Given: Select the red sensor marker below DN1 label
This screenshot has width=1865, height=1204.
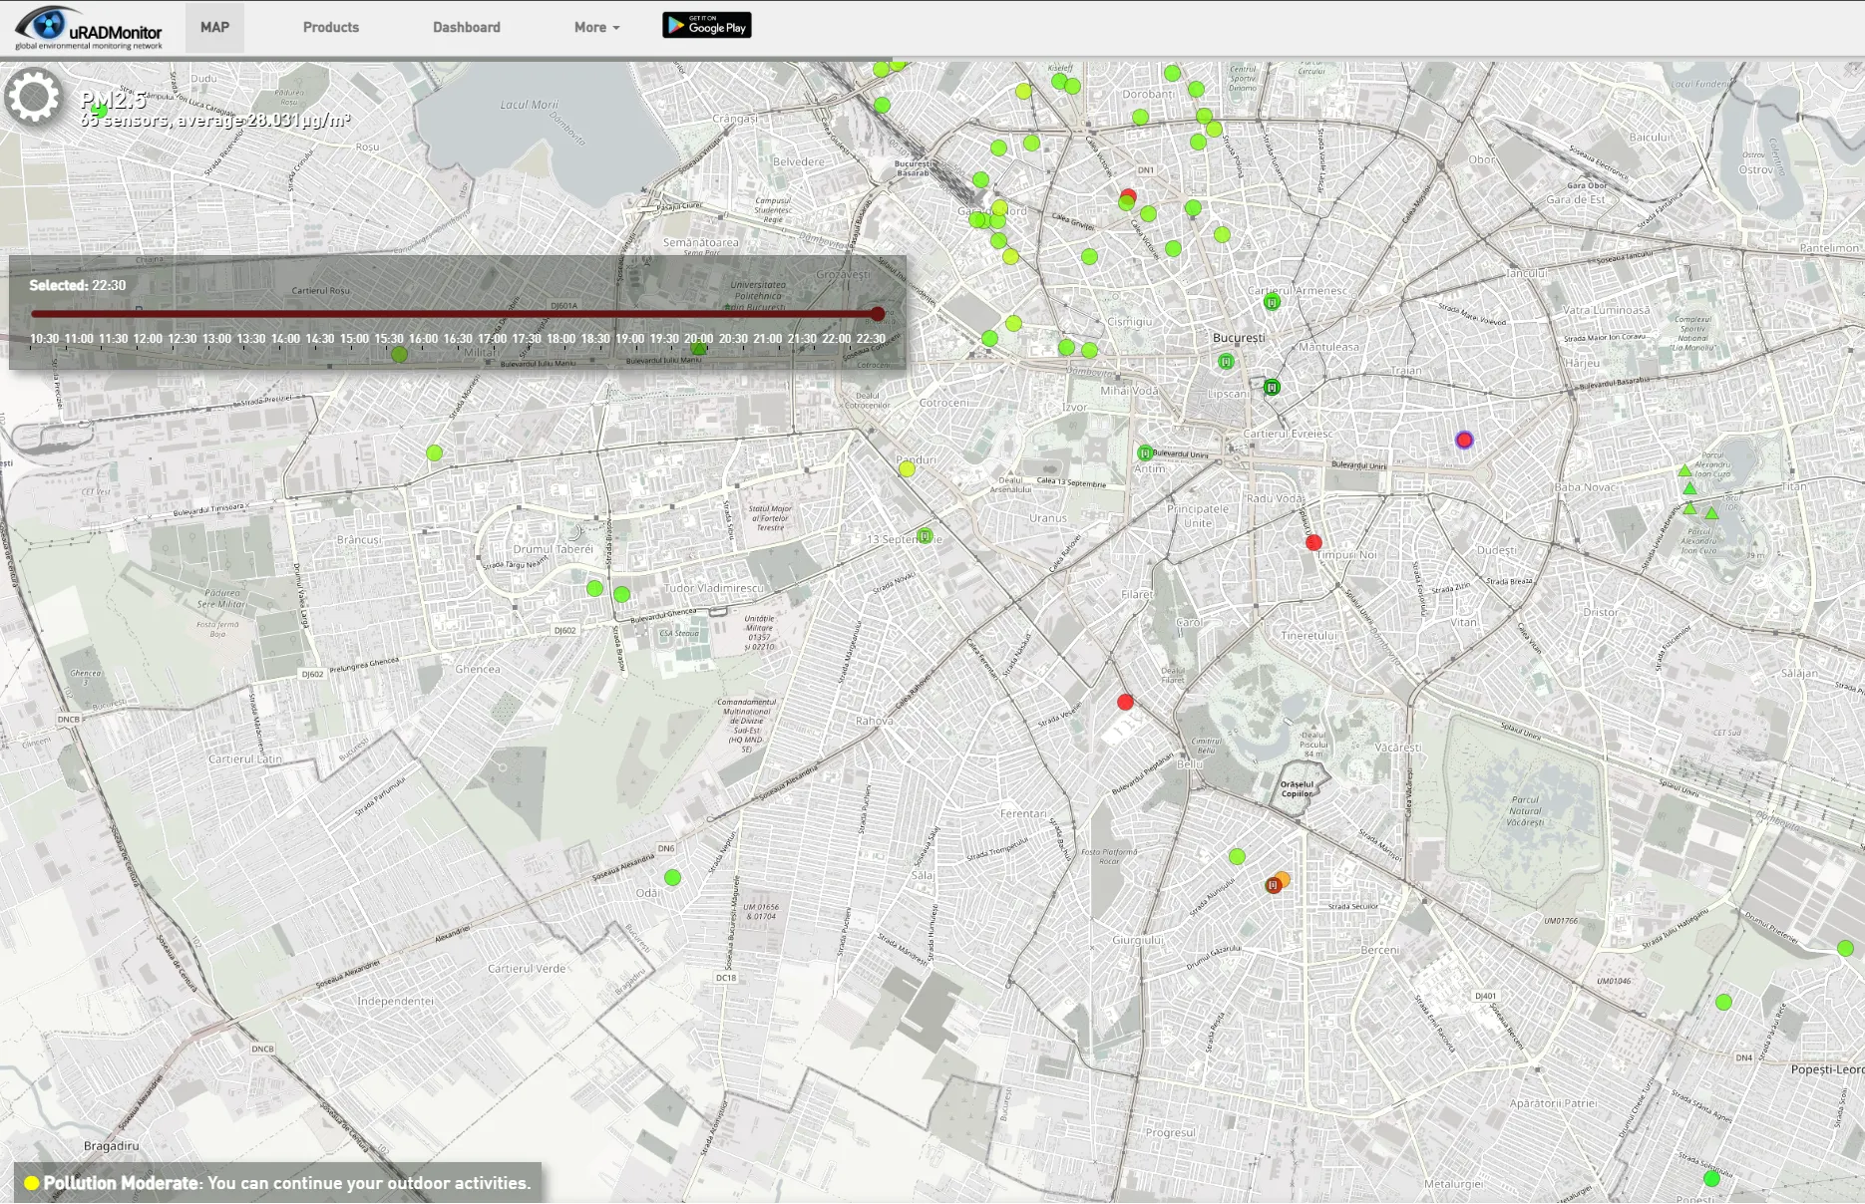Looking at the screenshot, I should 1128,195.
